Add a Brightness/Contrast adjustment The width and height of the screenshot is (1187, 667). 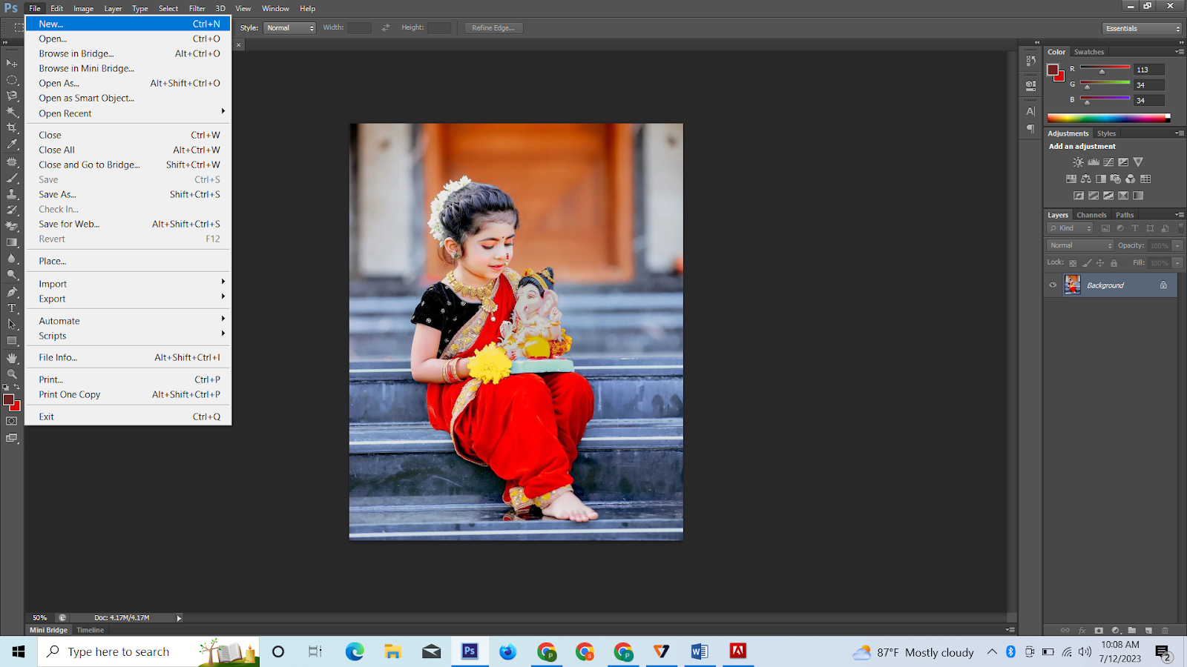point(1078,162)
